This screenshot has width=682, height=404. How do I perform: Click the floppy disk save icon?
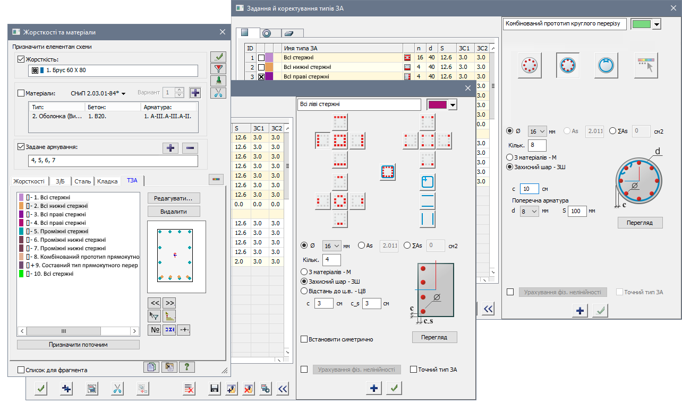(215, 389)
